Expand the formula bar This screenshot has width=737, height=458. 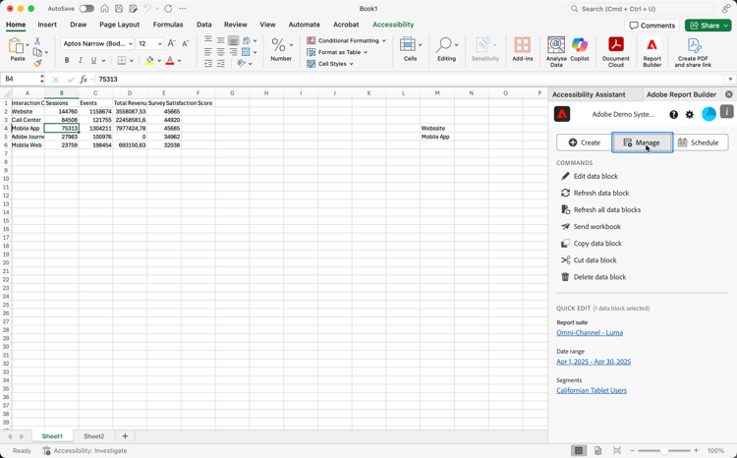click(730, 79)
